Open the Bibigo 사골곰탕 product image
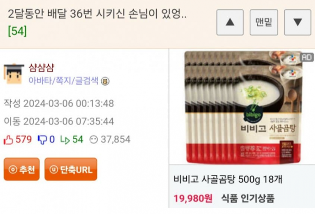Viewport: 315px width, 214px height. [244, 107]
